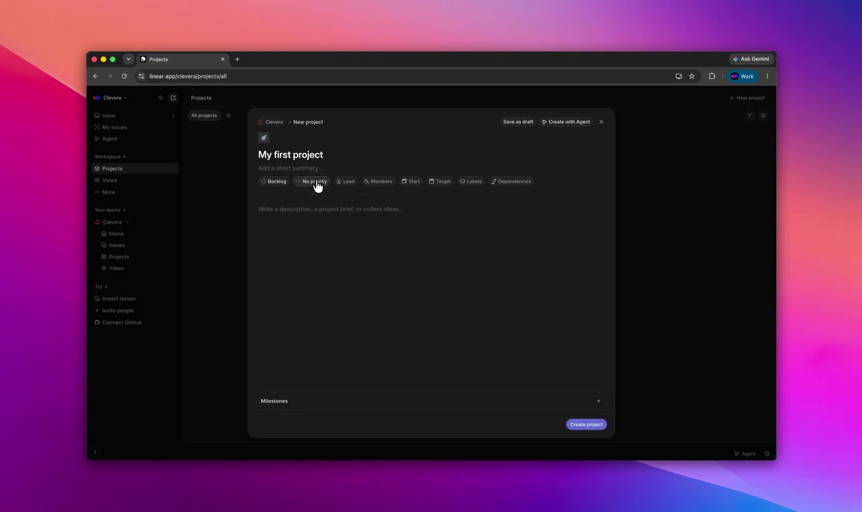862x512 pixels.
Task: Reload the browser page
Action: [x=124, y=76]
